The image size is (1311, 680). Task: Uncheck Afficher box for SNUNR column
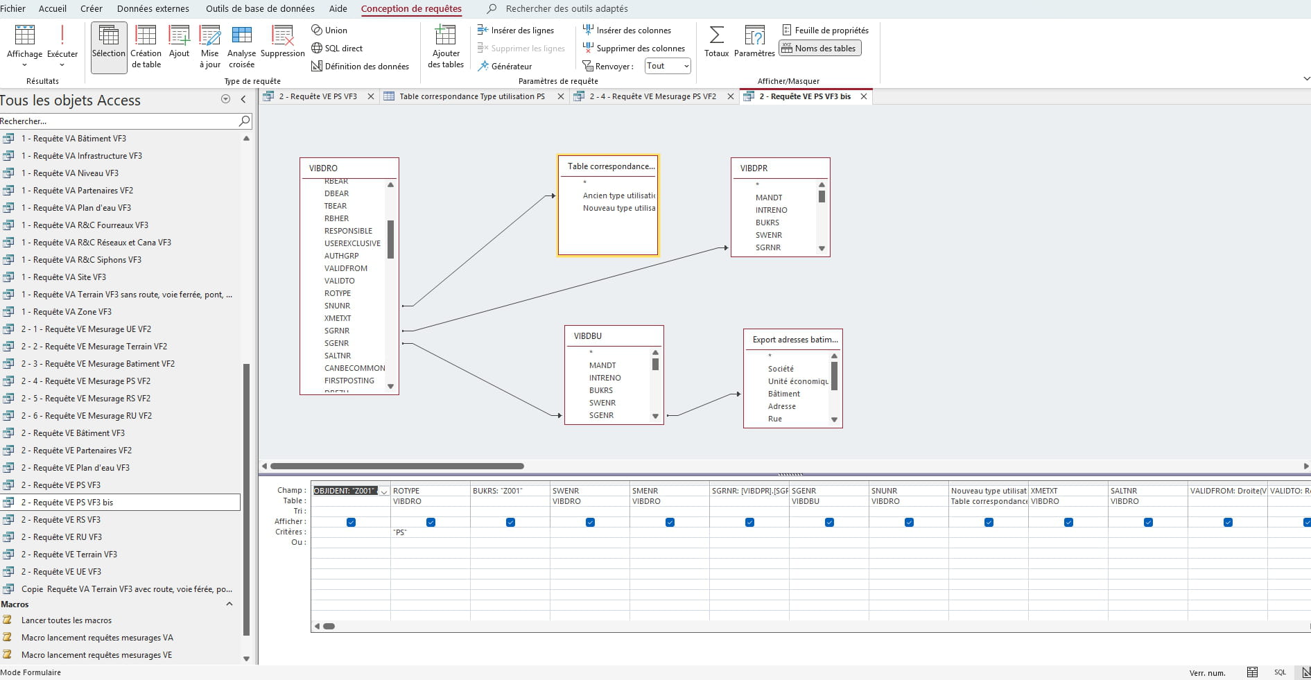[909, 522]
